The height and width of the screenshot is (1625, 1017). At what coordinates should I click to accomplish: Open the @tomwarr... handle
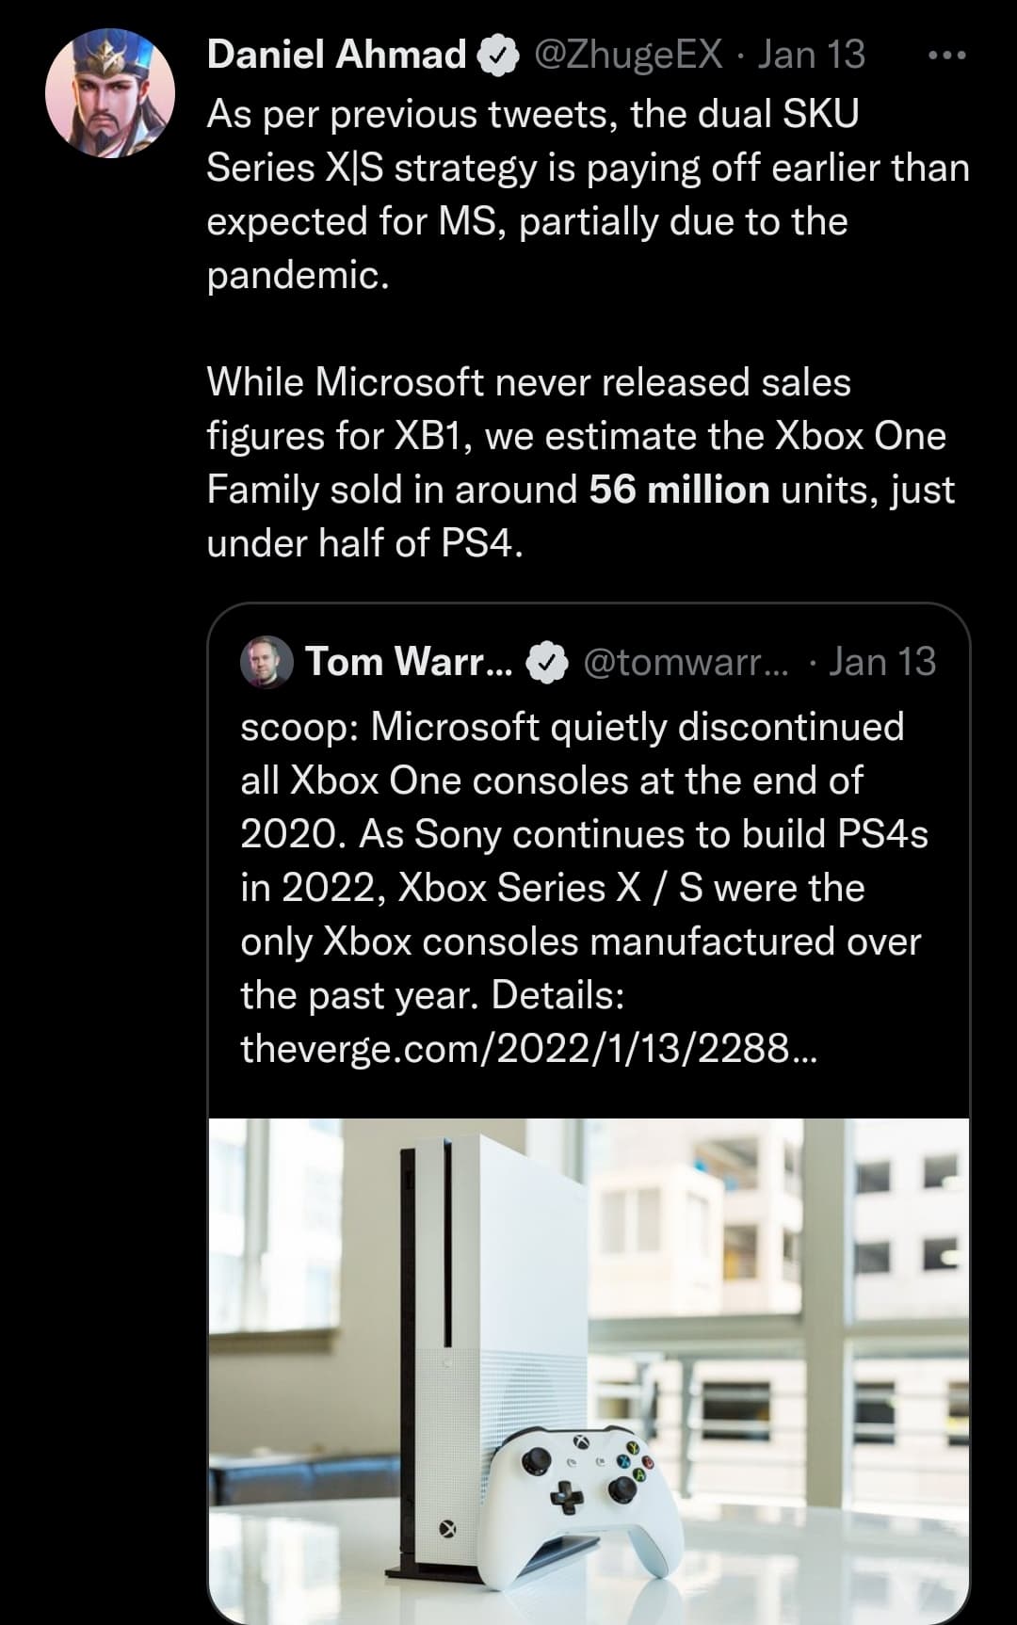click(687, 662)
